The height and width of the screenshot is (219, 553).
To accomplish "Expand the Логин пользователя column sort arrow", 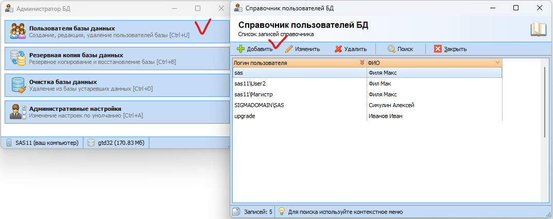I will pyautogui.click(x=361, y=62).
